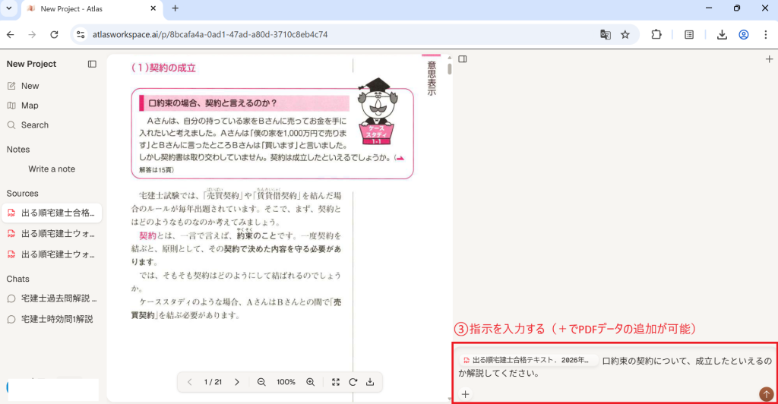Image resolution: width=778 pixels, height=404 pixels.
Task: Zoom in the PDF viewer
Action: point(310,382)
